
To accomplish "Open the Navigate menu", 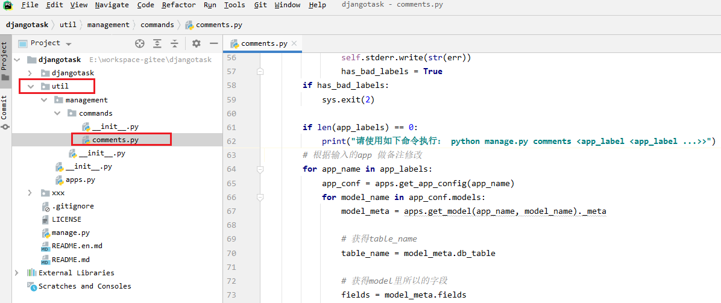I will tap(112, 5).
